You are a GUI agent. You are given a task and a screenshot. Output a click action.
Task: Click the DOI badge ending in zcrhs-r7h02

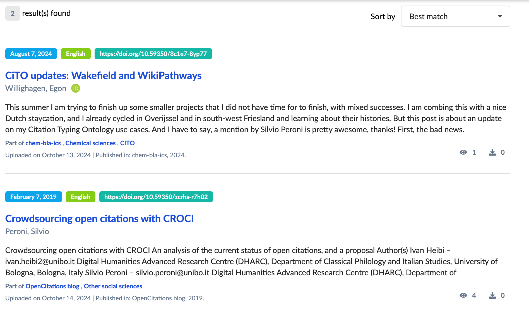click(156, 197)
